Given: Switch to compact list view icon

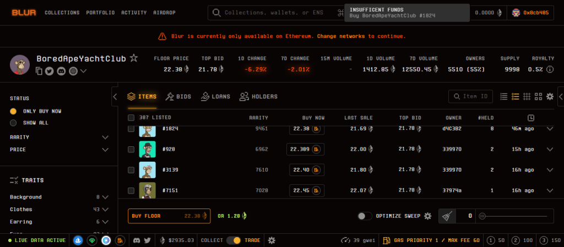Looking at the screenshot, I should (504, 96).
